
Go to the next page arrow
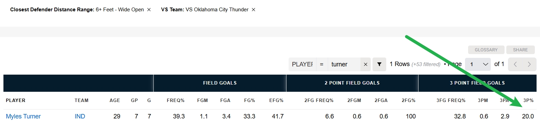pyautogui.click(x=529, y=64)
